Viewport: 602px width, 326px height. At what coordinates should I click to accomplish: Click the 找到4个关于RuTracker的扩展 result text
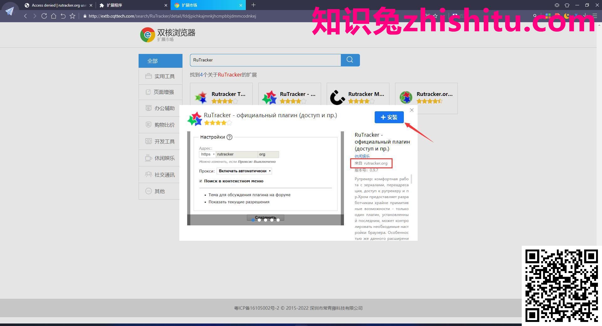tap(223, 75)
